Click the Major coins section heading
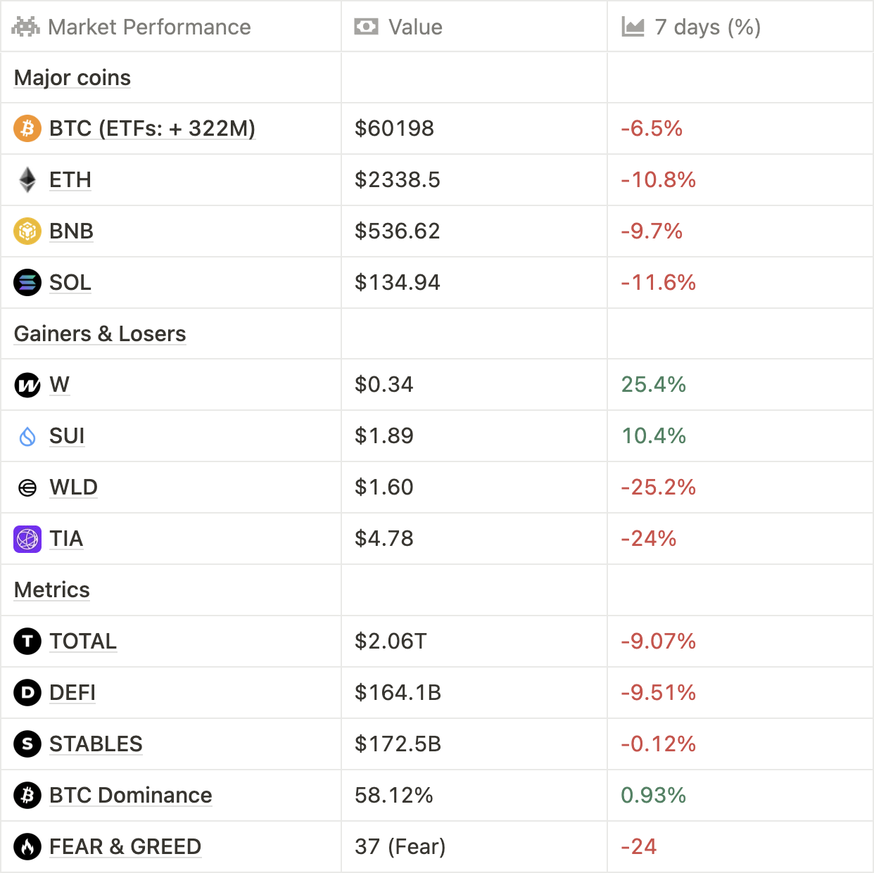874x873 pixels. click(x=72, y=77)
